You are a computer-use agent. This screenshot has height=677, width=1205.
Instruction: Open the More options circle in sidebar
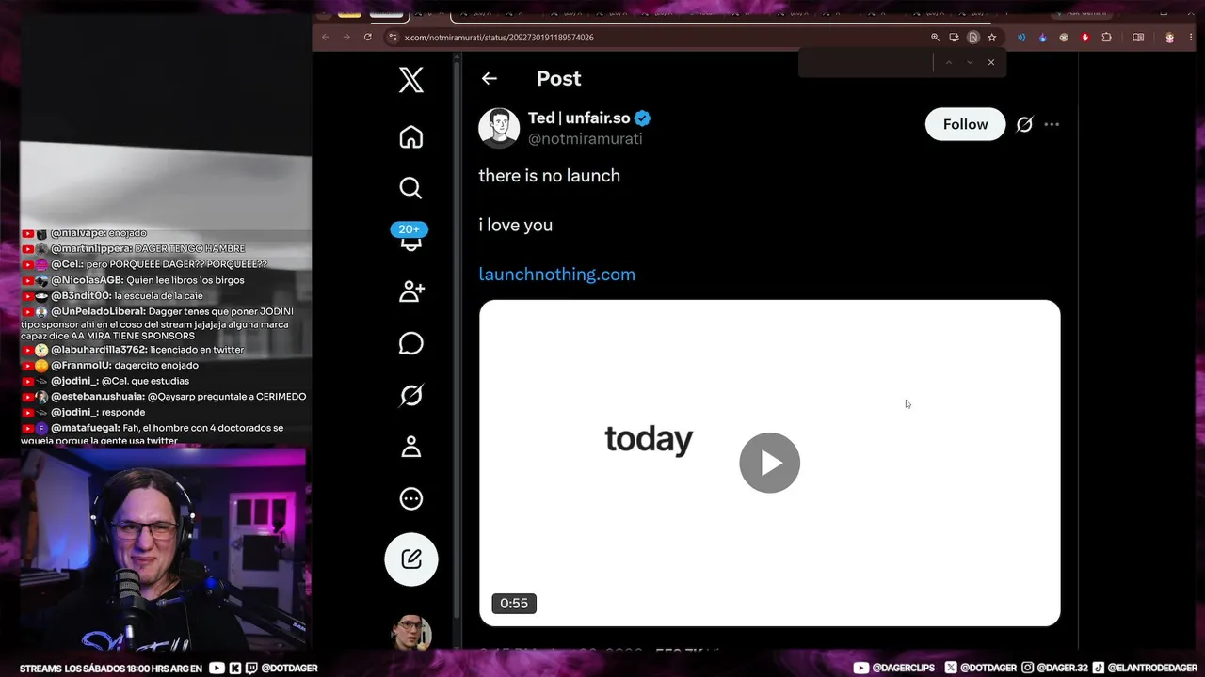coord(410,498)
